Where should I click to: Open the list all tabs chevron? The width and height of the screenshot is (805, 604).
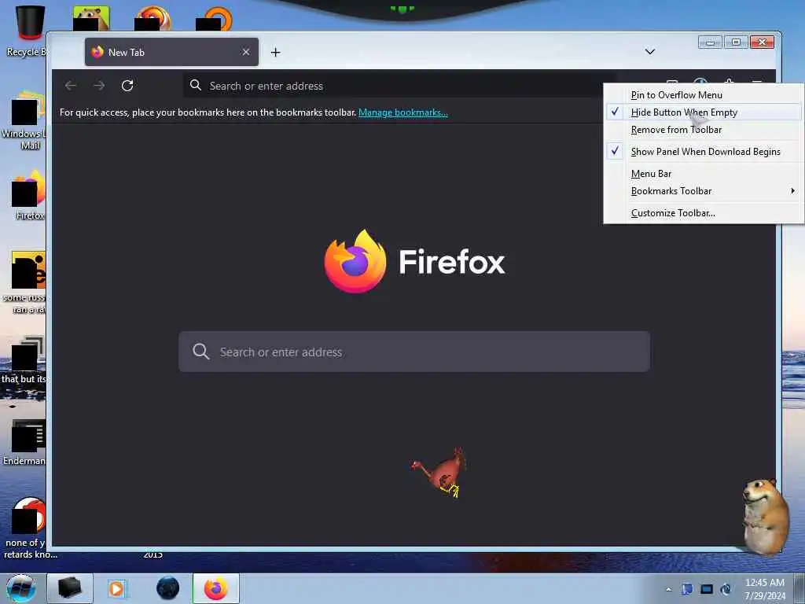650,52
